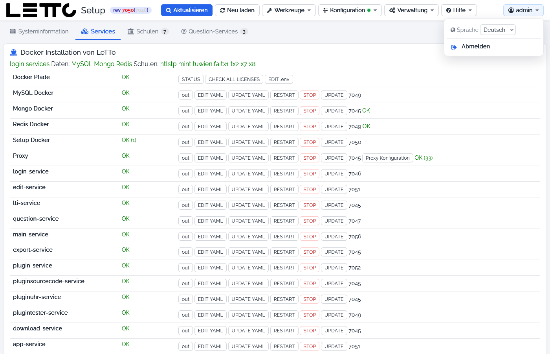Viewport: 550px width, 354px height.
Task: Click the x8 school link
Action: 252,64
